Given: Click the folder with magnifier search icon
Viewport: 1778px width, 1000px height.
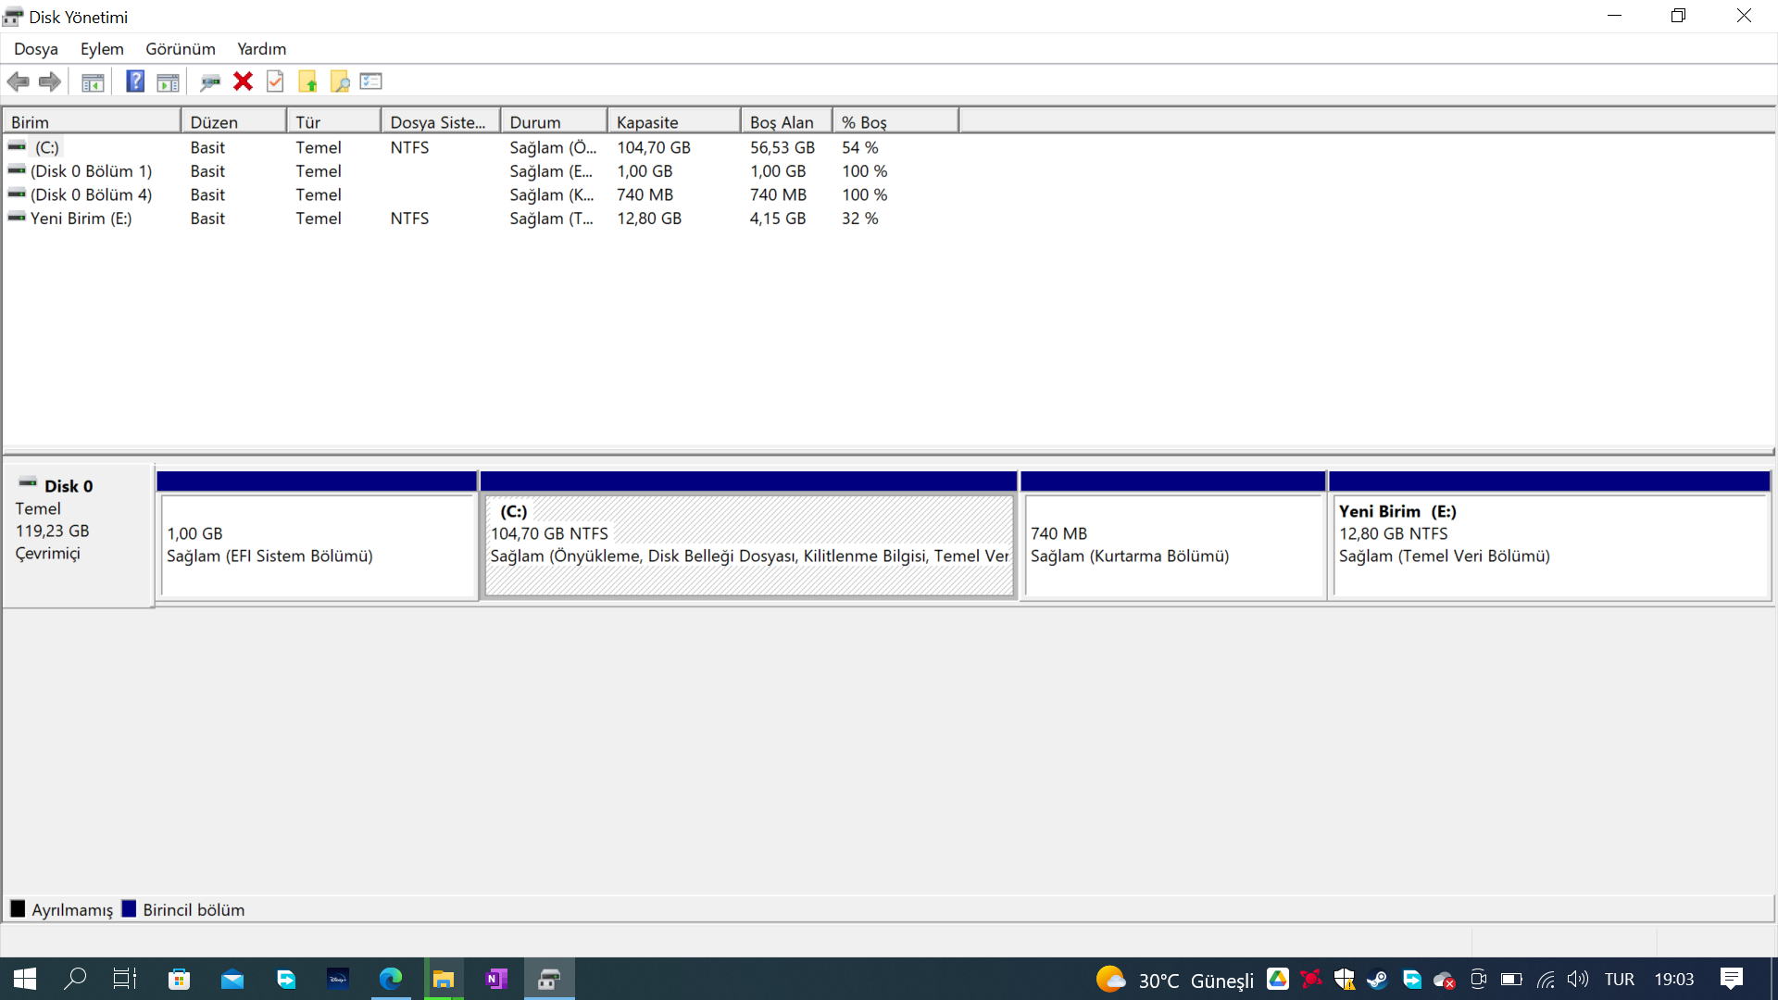Looking at the screenshot, I should click(340, 81).
